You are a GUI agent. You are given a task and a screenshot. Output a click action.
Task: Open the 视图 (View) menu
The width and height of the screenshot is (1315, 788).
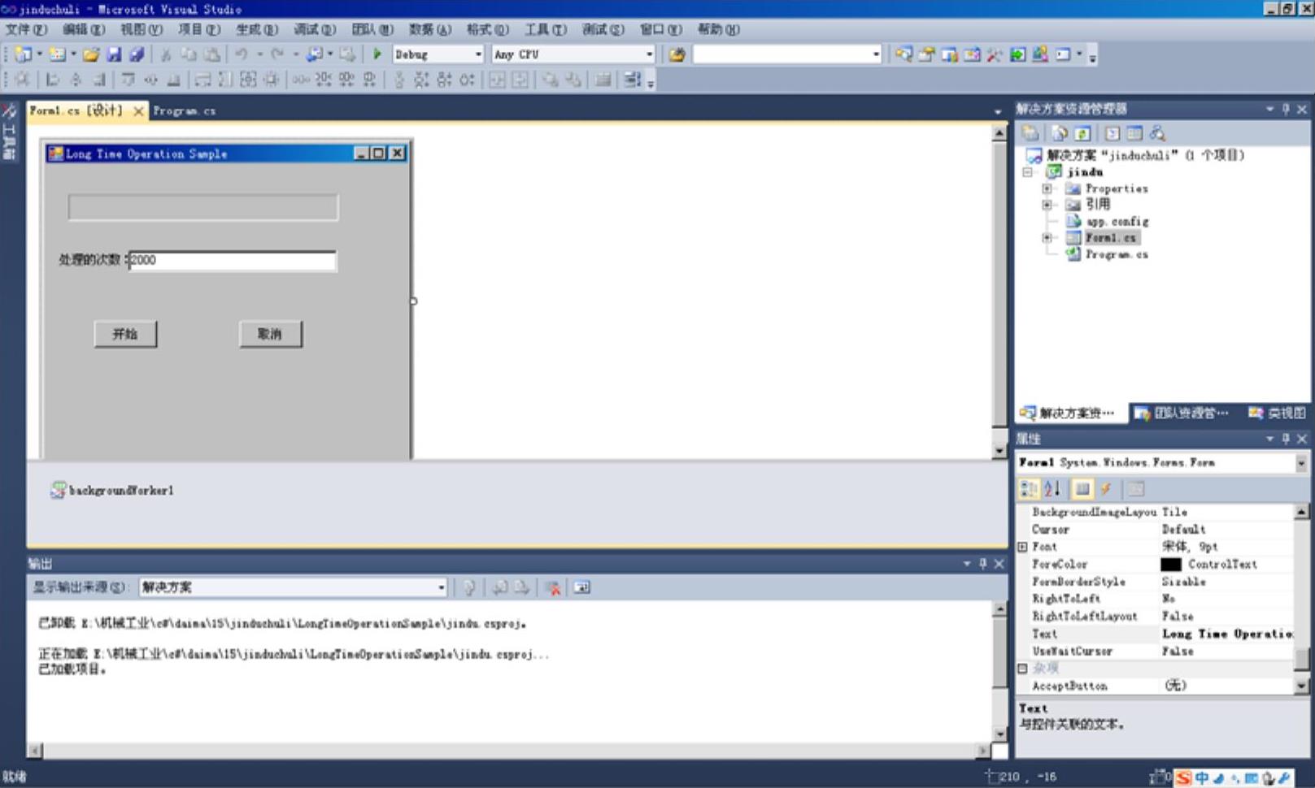coord(142,30)
